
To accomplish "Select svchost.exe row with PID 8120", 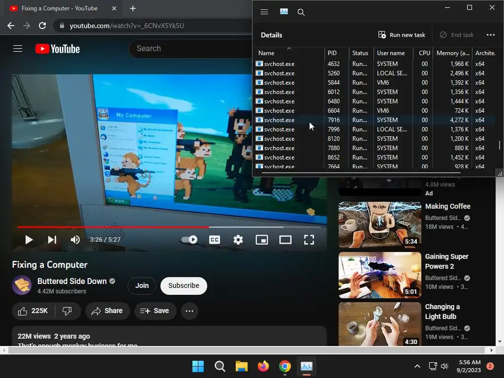I will click(375, 138).
